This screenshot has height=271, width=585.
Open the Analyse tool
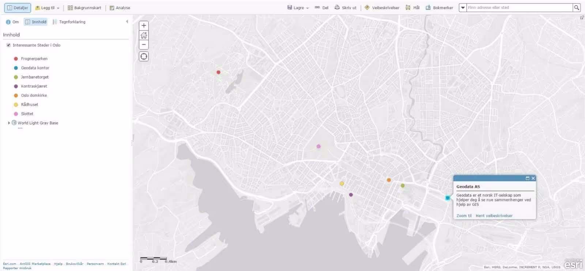pyautogui.click(x=120, y=8)
